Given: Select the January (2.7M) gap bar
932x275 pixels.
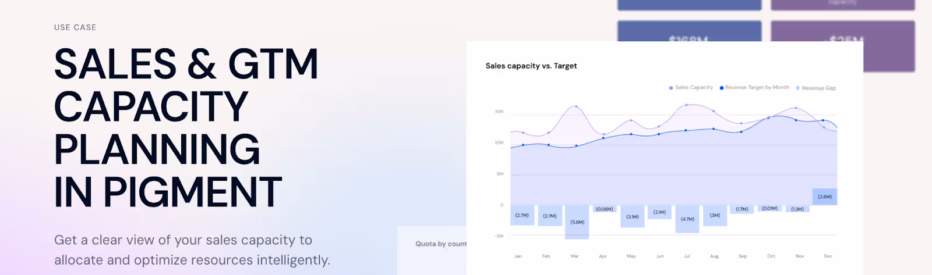Looking at the screenshot, I should click(x=522, y=215).
